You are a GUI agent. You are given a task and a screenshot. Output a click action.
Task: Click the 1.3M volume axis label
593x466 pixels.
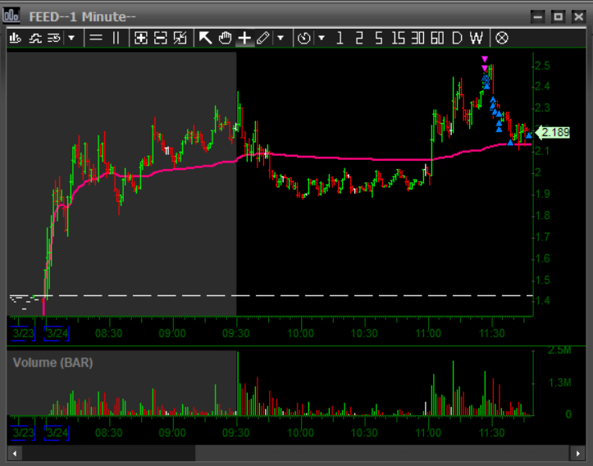559,383
